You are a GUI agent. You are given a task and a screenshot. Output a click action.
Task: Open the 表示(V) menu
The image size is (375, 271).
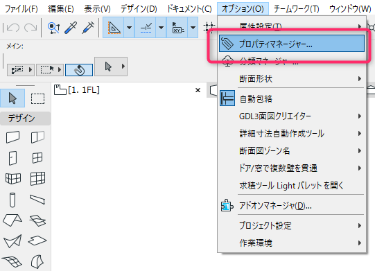(97, 9)
